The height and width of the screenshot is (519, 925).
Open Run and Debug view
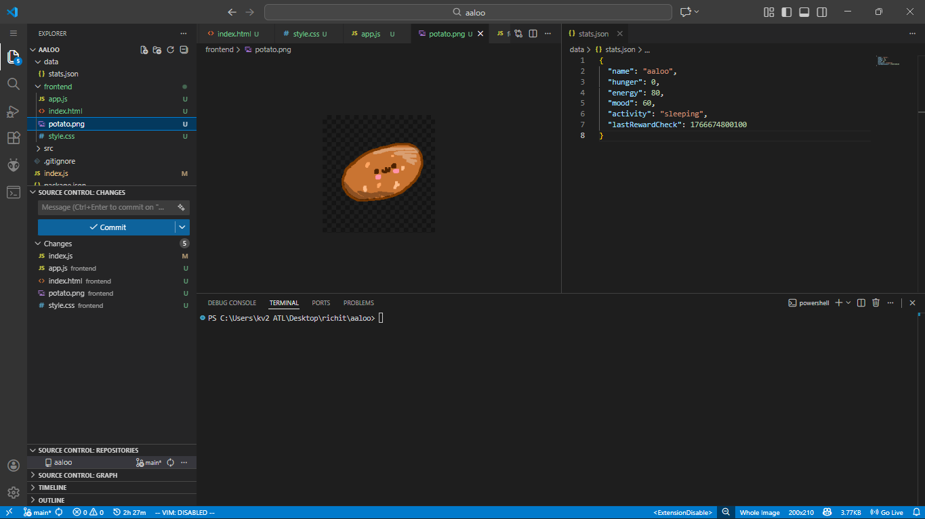point(13,111)
